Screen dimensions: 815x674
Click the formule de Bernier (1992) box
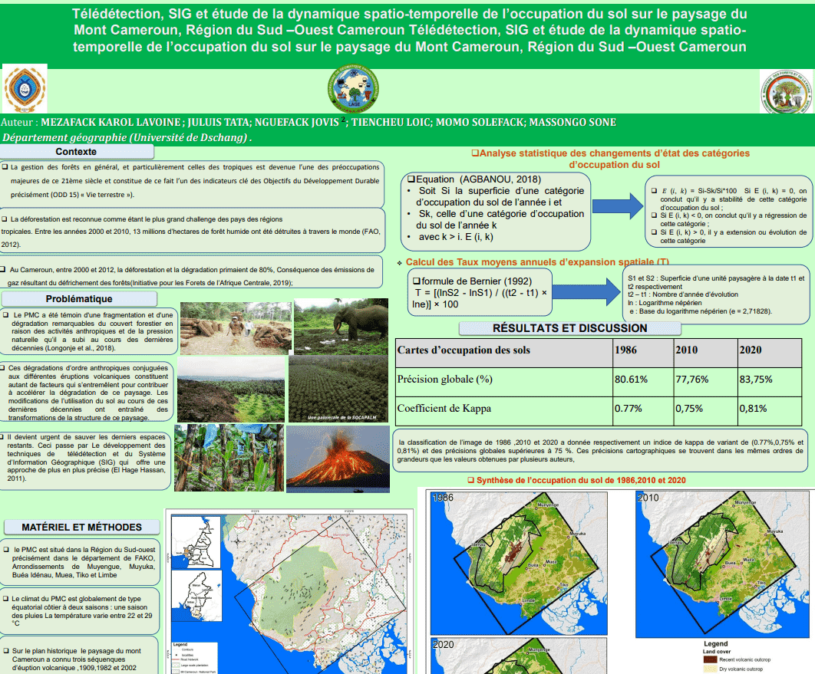point(479,292)
